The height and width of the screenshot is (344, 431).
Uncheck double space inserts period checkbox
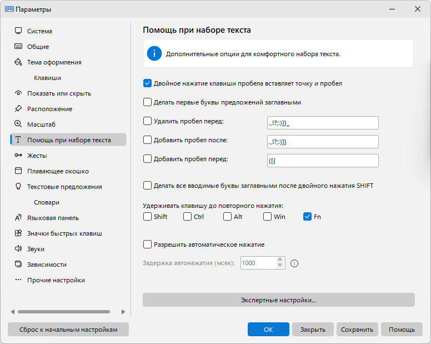pos(147,83)
